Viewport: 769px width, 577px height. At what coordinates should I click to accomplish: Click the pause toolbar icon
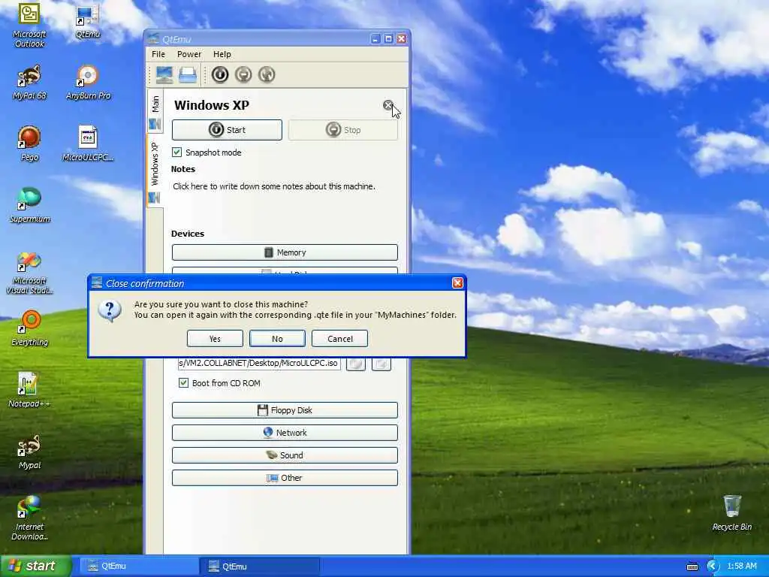243,74
